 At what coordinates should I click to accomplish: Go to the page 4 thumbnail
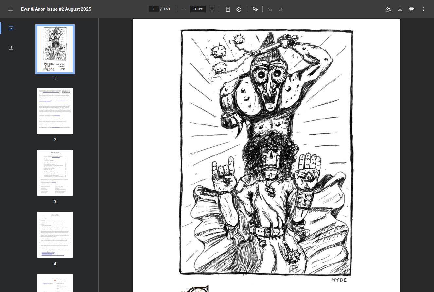point(55,235)
